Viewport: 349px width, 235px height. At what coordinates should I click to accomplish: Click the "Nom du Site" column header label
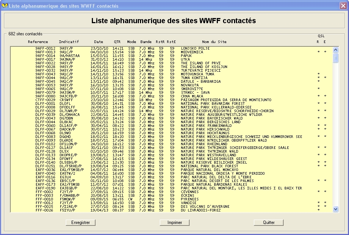(214, 42)
